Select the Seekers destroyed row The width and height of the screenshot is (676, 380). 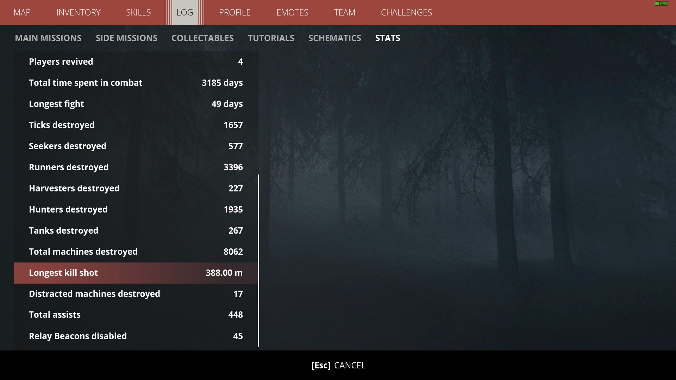pos(136,146)
